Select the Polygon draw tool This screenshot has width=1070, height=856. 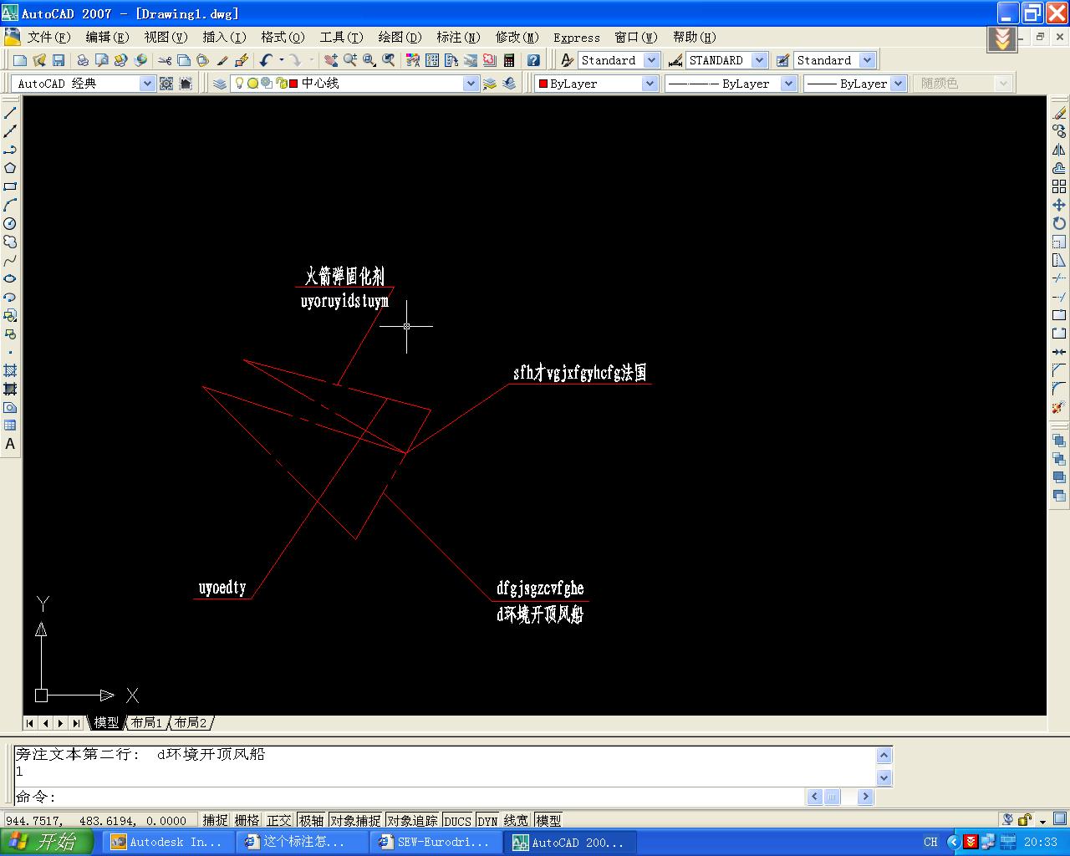10,168
